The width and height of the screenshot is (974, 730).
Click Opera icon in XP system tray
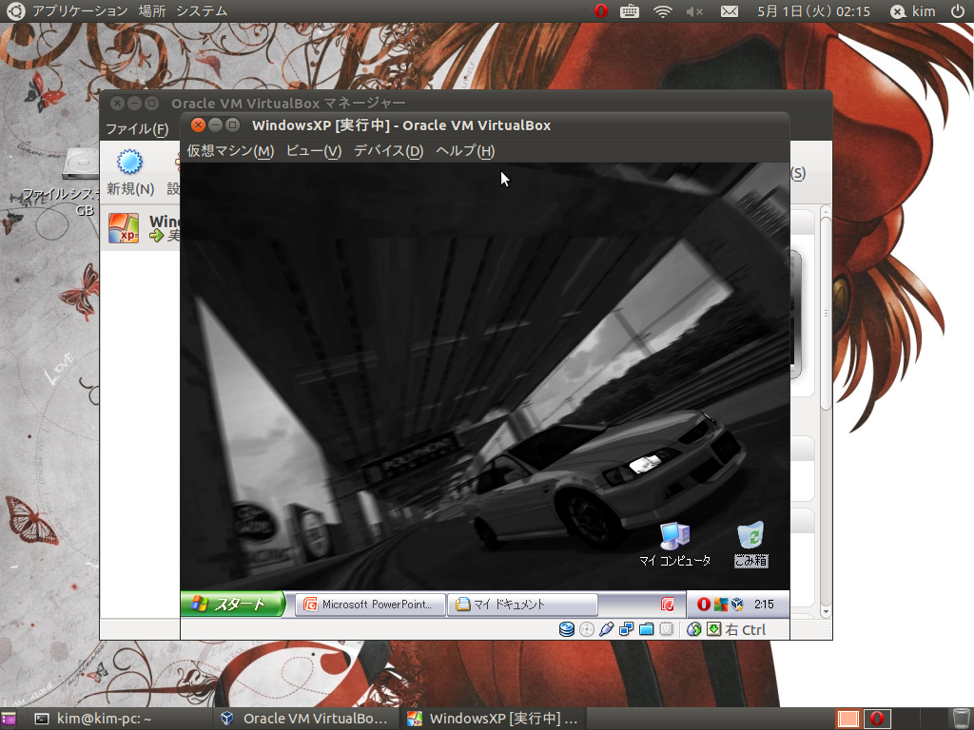pos(703,604)
